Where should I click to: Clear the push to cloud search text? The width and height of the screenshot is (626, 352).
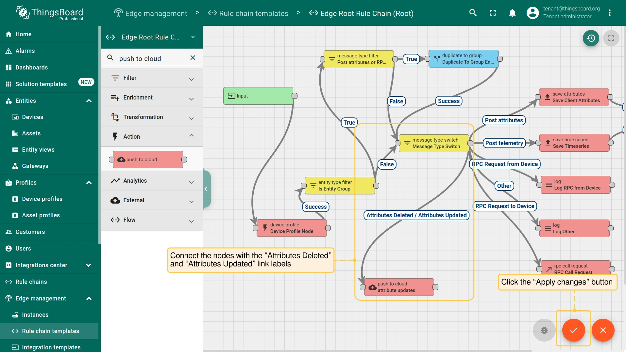click(x=193, y=58)
